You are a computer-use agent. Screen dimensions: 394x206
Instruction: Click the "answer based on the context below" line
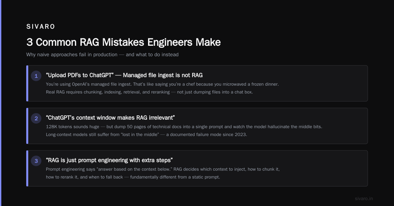[x=163, y=169]
